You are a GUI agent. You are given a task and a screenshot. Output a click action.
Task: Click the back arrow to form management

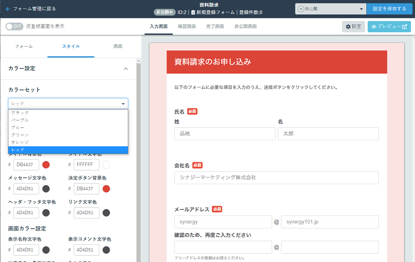(x=8, y=9)
